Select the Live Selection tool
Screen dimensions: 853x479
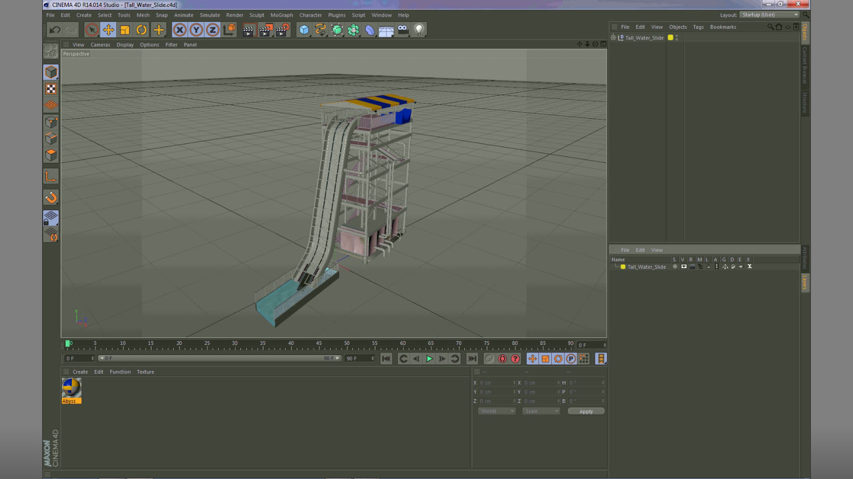pos(92,30)
